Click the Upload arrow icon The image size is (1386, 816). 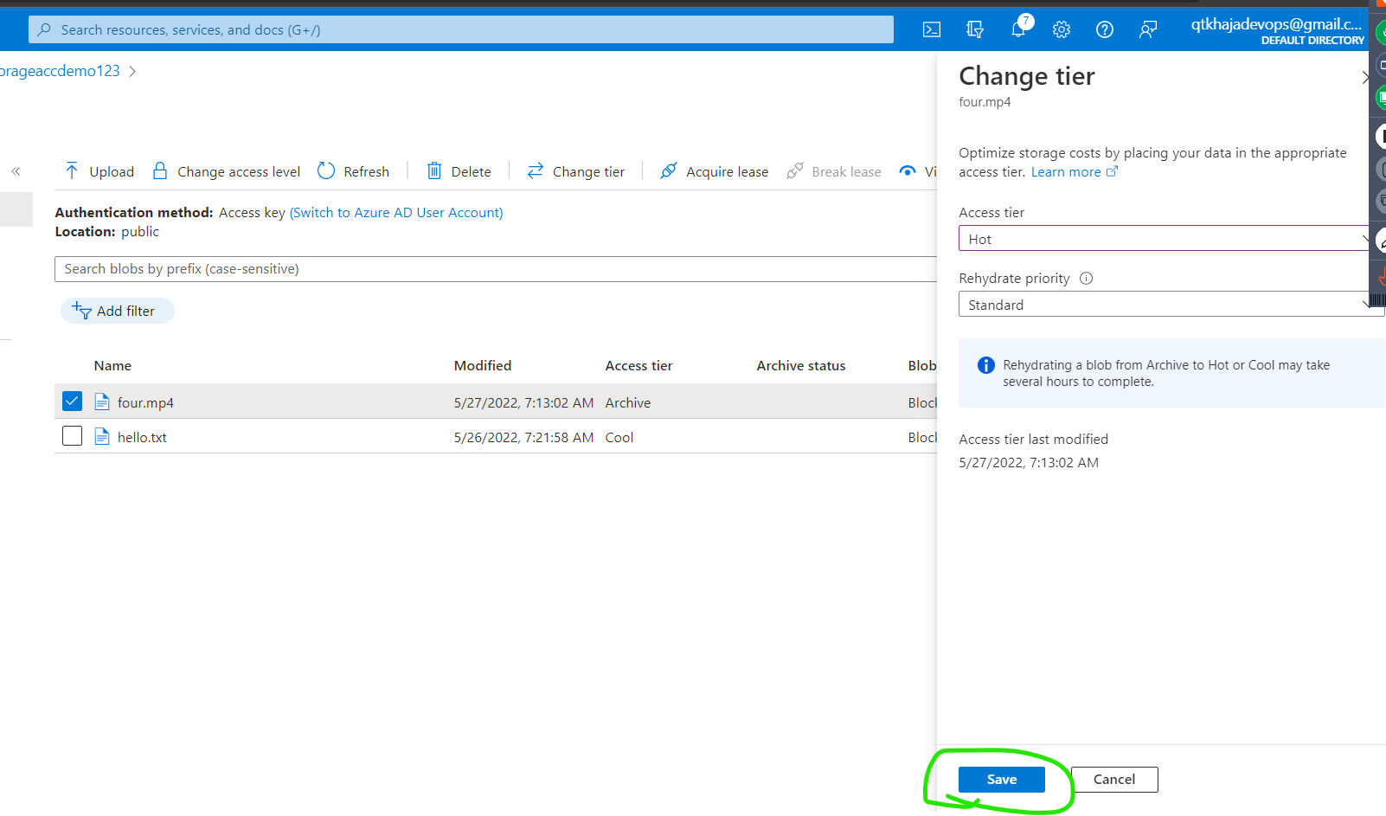pyautogui.click(x=73, y=170)
